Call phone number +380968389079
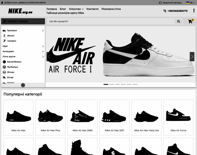Image resolution: width=197 pixels, height=155 pixels. click(x=177, y=11)
